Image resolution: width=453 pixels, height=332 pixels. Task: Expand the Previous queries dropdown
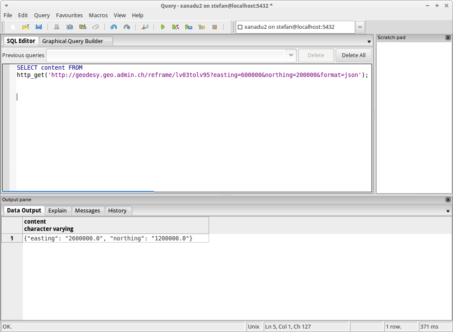[x=291, y=55]
